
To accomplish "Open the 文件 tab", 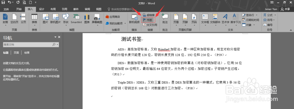I will click(6, 9).
